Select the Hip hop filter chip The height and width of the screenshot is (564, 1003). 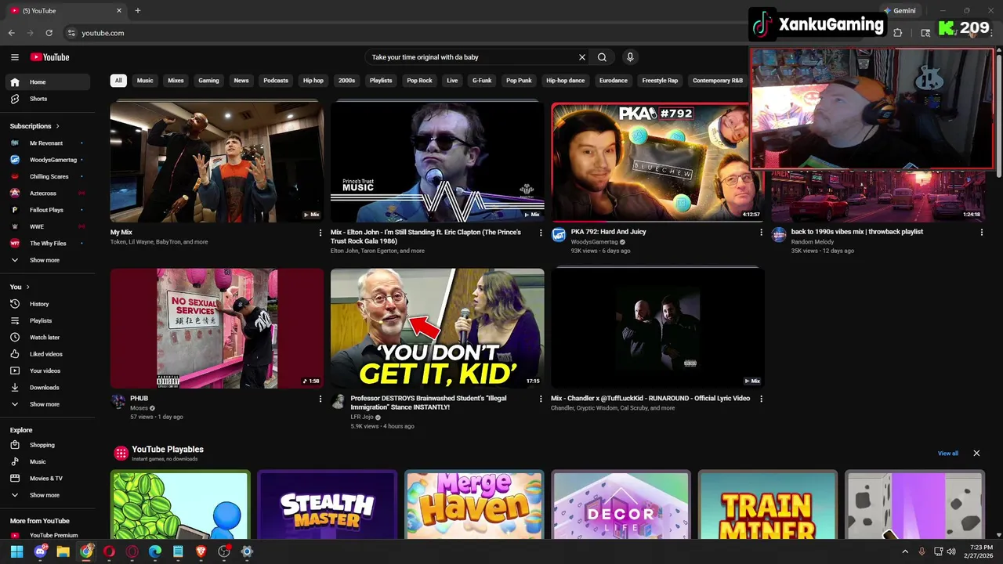point(313,81)
